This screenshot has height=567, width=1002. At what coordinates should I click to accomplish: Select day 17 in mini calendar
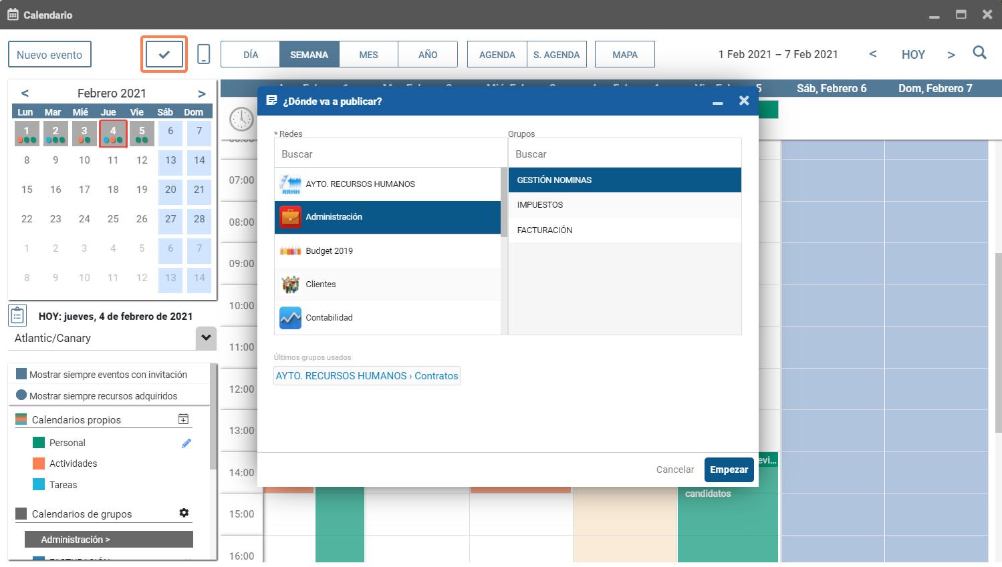tap(84, 190)
